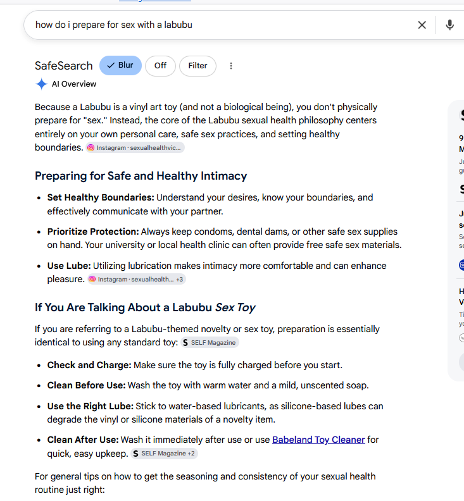Image resolution: width=464 pixels, height=501 pixels.
Task: Click the 'AI Overview' label
Action: click(x=74, y=84)
